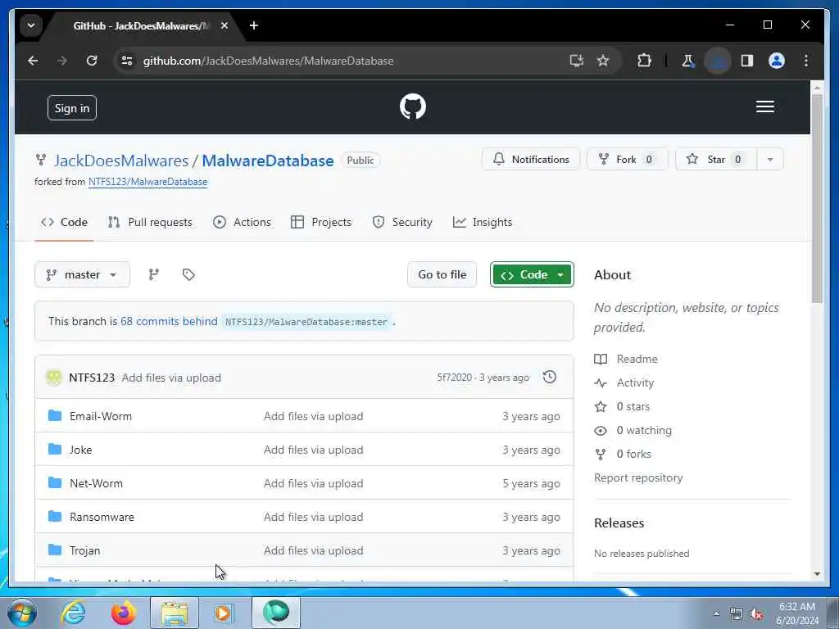
Task: Click the page vertical scrollbar thumb
Action: 817,198
